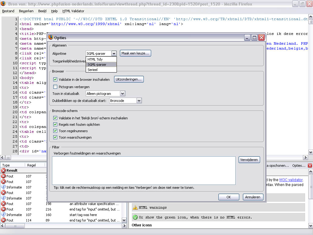Image resolution: width=313 pixels, height=235 pixels.
Task: Enable 'Pictogram verbergen' checkbox
Action: [x=55, y=87]
